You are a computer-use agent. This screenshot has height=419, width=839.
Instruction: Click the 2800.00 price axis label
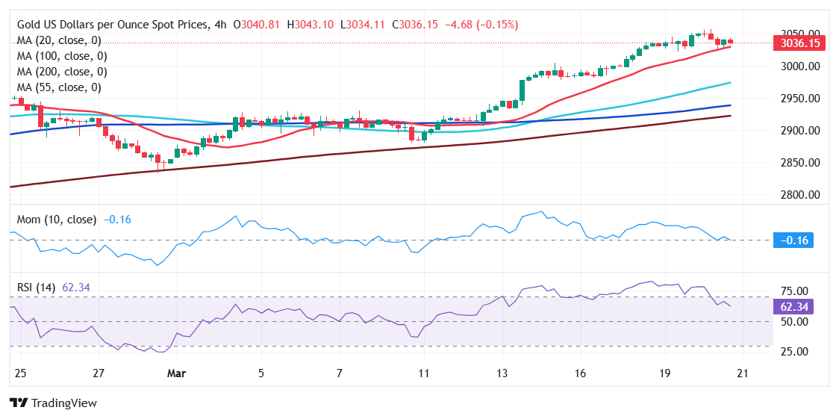pos(799,195)
